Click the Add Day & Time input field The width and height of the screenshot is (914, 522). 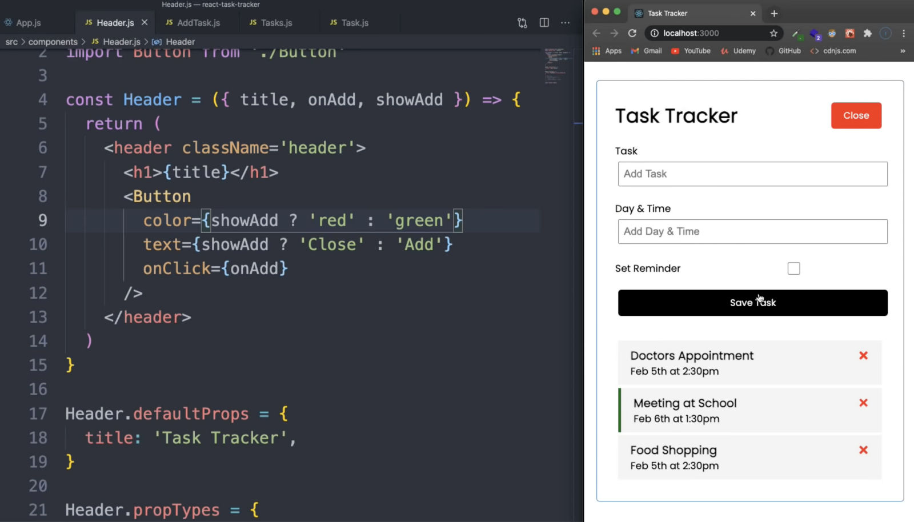753,231
